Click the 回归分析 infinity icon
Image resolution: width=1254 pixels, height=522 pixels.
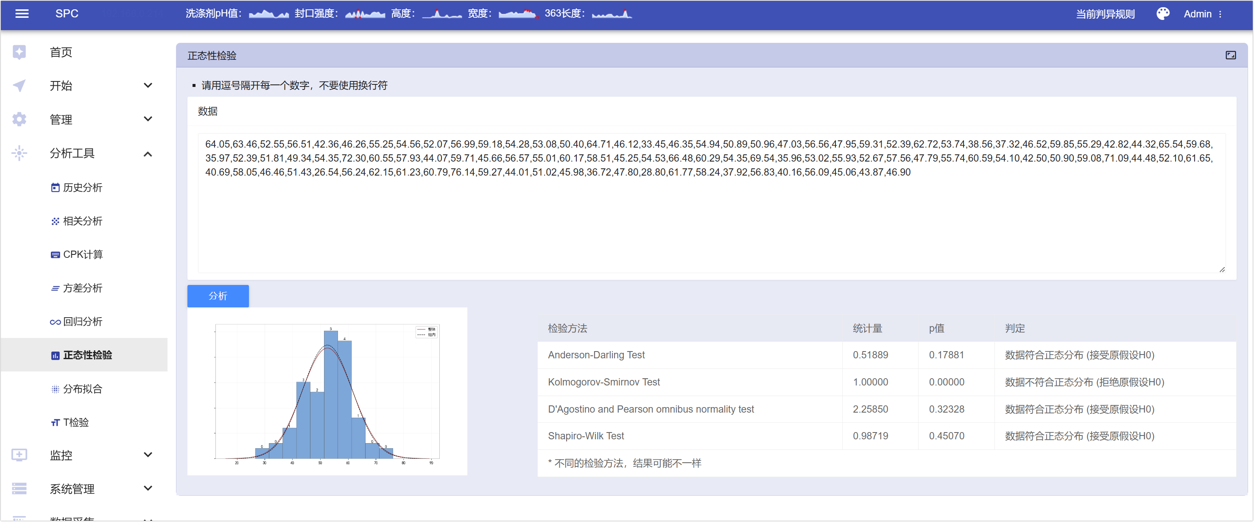tap(55, 322)
